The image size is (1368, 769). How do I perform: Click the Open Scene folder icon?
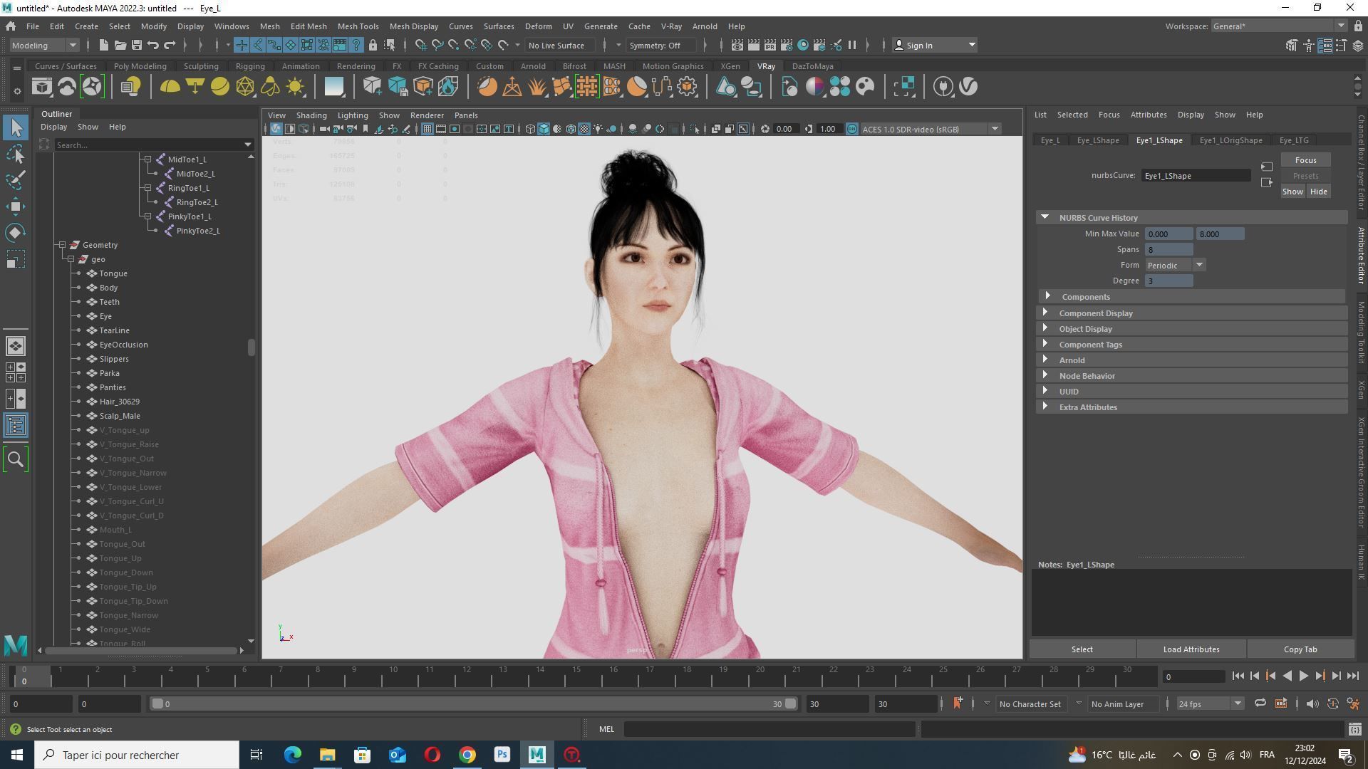(120, 46)
